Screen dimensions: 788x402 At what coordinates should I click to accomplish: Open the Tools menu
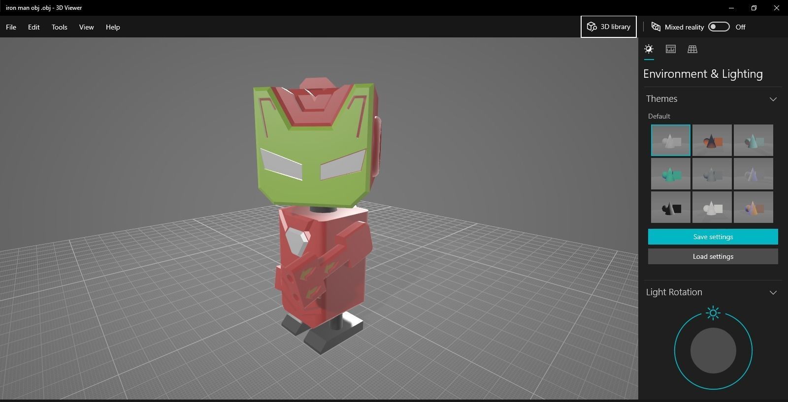coord(59,27)
